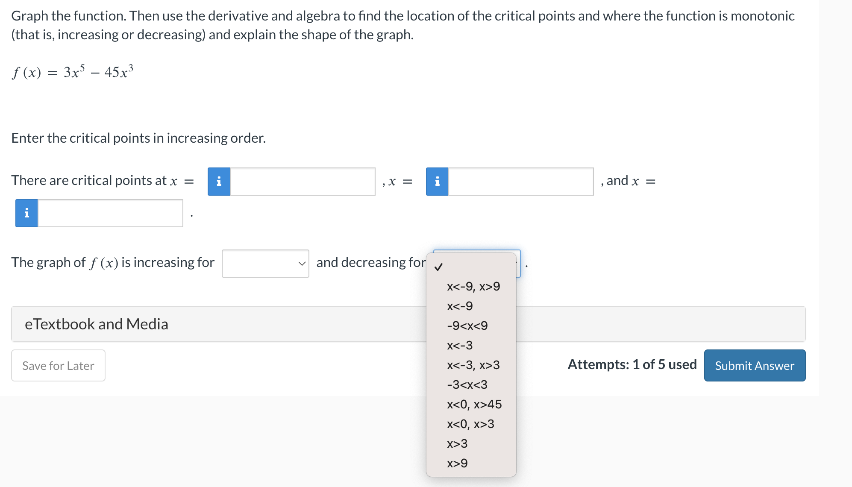Click the first critical point answer field

302,181
